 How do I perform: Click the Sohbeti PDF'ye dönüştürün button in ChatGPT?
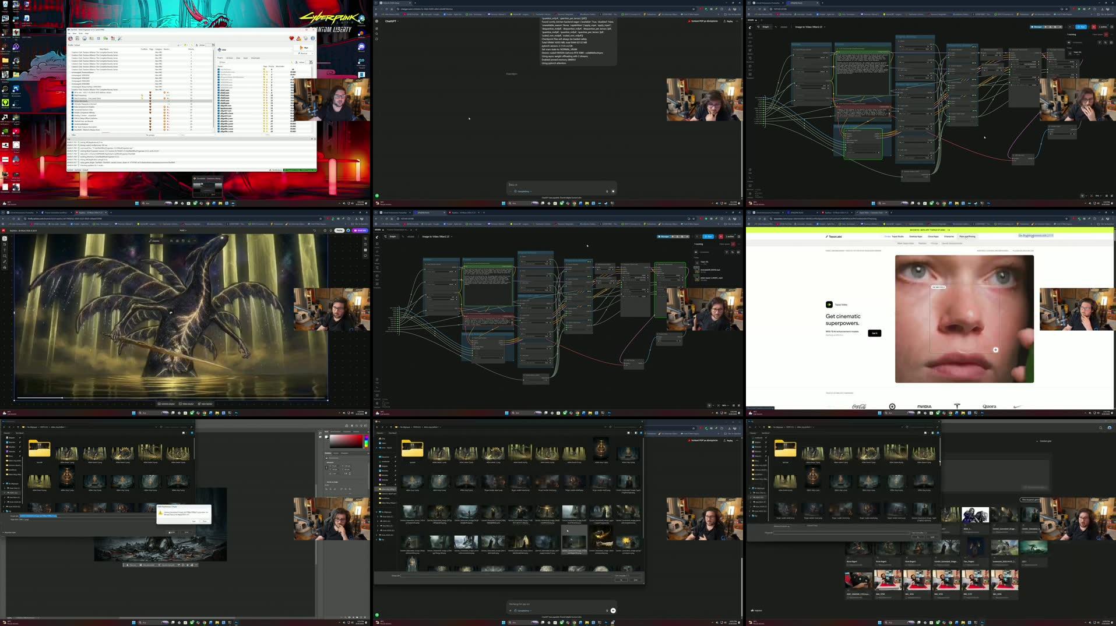click(x=703, y=21)
